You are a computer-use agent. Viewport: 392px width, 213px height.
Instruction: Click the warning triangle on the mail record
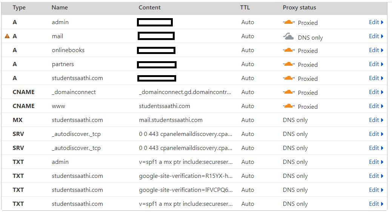pos(7,36)
